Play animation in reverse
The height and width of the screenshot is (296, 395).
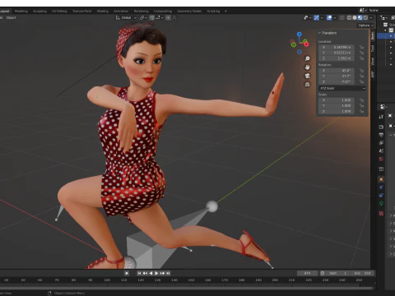pos(151,273)
